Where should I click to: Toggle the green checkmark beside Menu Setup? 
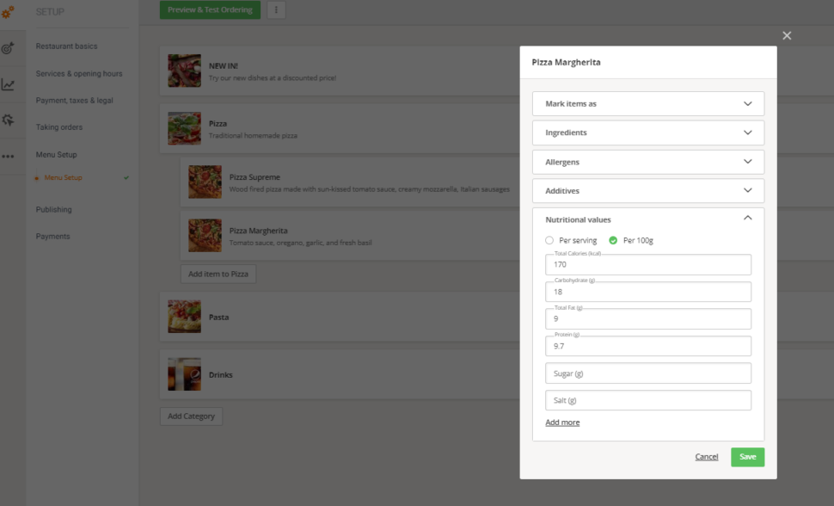point(127,177)
